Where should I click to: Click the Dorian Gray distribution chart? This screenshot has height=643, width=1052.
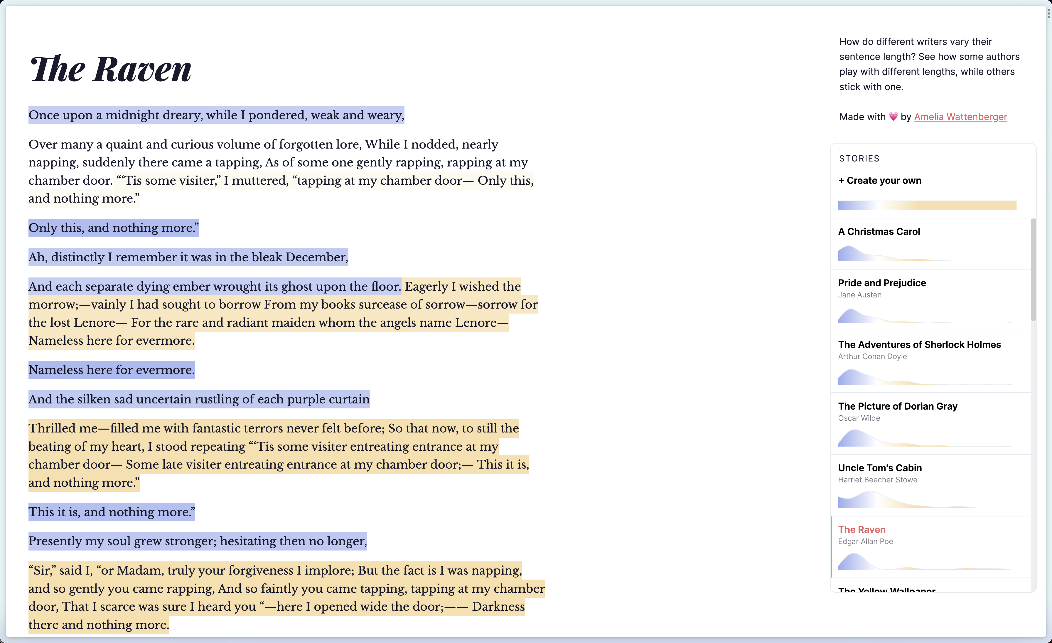coord(924,438)
